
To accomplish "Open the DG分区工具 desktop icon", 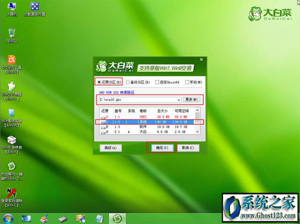I will coord(11,61).
